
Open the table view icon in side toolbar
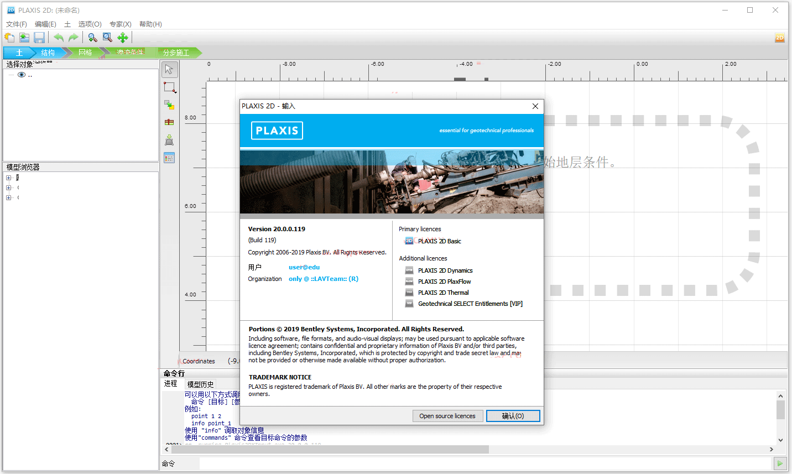click(x=169, y=158)
